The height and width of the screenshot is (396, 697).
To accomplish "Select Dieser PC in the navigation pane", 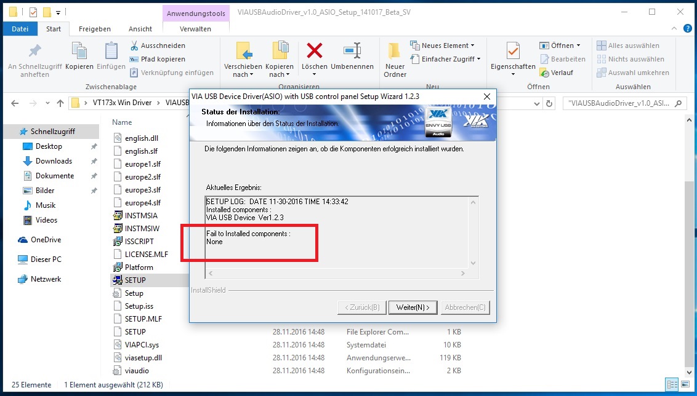I will coord(46,259).
